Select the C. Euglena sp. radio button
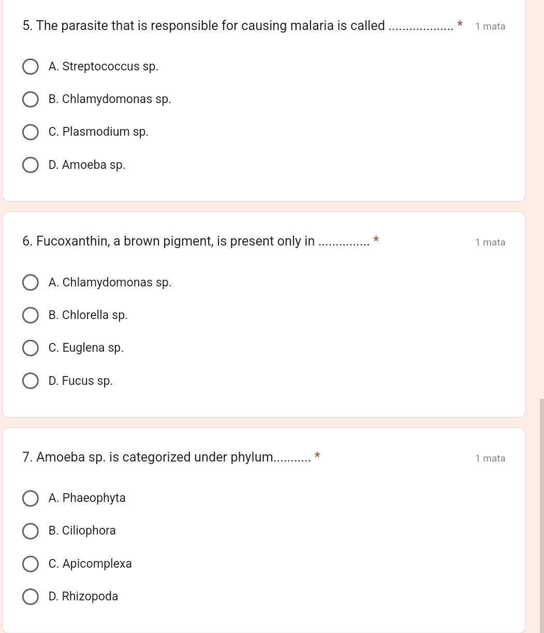The image size is (544, 633). pyautogui.click(x=31, y=348)
